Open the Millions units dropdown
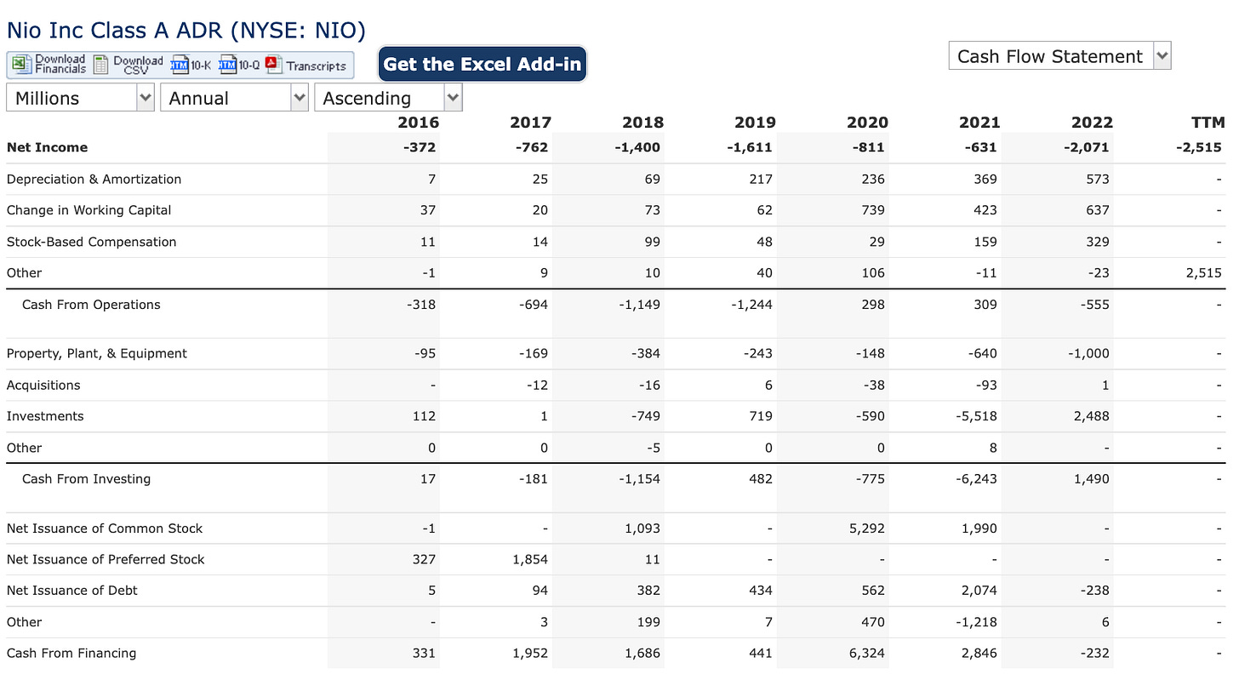The height and width of the screenshot is (697, 1239). tap(80, 98)
